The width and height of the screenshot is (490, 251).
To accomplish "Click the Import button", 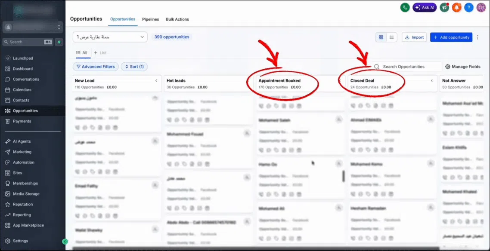I will 414,37.
